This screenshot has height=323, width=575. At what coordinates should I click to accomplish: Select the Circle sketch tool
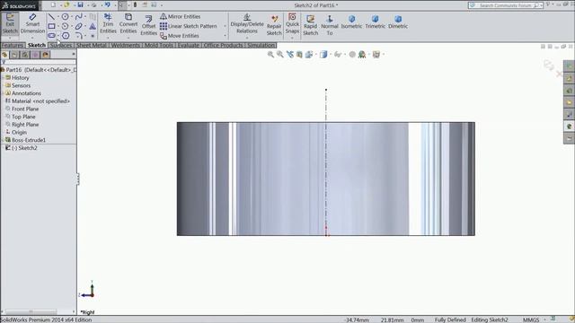[65, 16]
